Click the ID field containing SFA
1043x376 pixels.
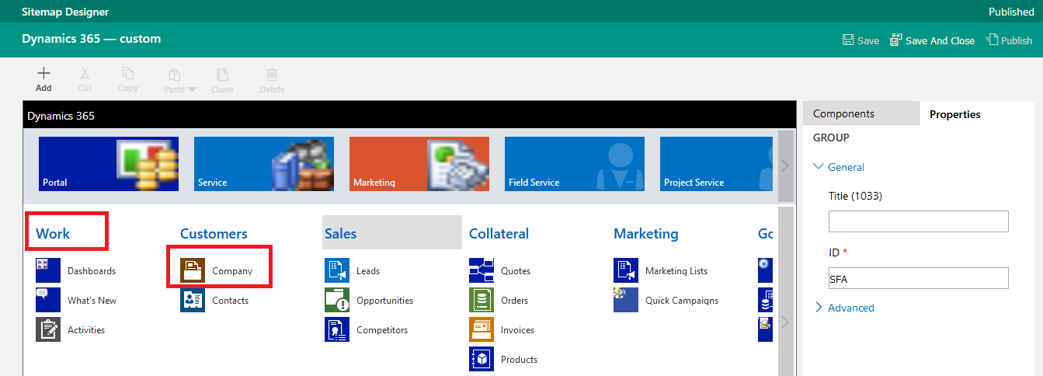919,278
